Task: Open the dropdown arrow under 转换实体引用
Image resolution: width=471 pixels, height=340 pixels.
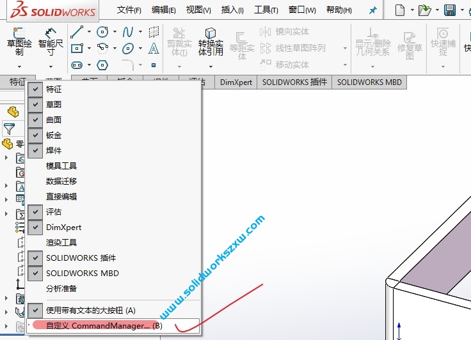Action: pyautogui.click(x=211, y=66)
